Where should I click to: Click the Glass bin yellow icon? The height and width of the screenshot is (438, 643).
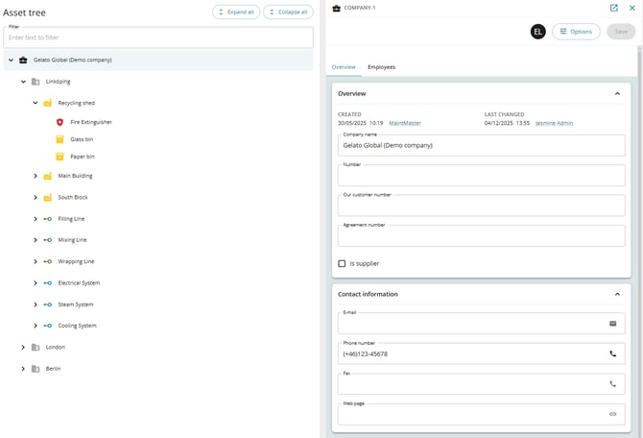[x=60, y=139]
